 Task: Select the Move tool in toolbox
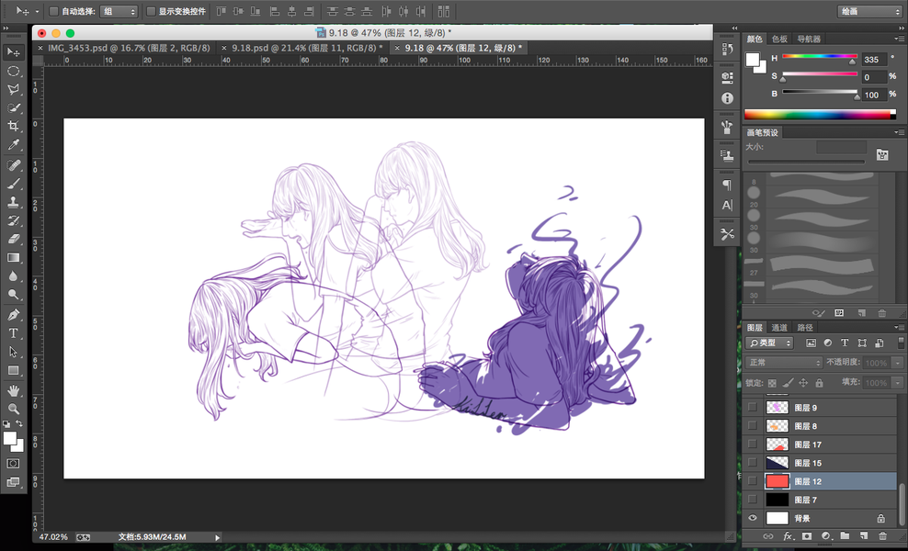13,52
